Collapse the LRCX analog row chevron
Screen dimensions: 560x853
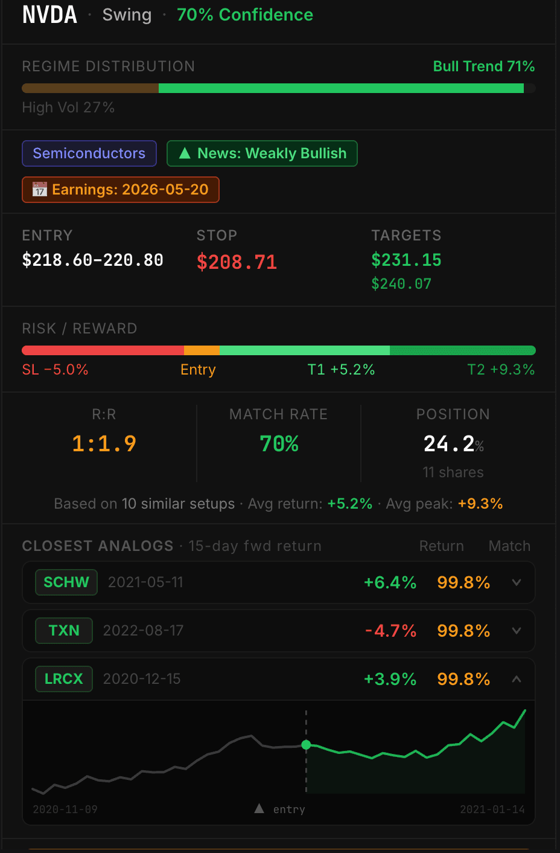pyautogui.click(x=517, y=679)
